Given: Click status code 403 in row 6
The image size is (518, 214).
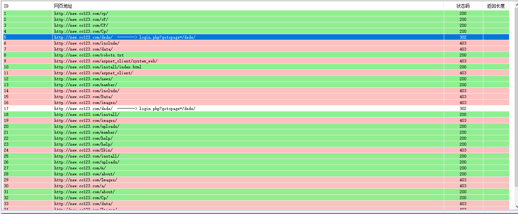Looking at the screenshot, I should tap(463, 43).
